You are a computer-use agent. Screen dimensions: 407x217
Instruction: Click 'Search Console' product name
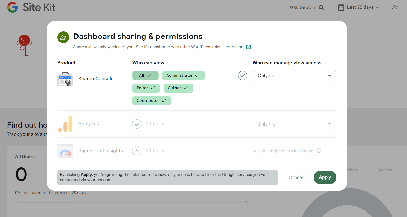[x=96, y=79]
